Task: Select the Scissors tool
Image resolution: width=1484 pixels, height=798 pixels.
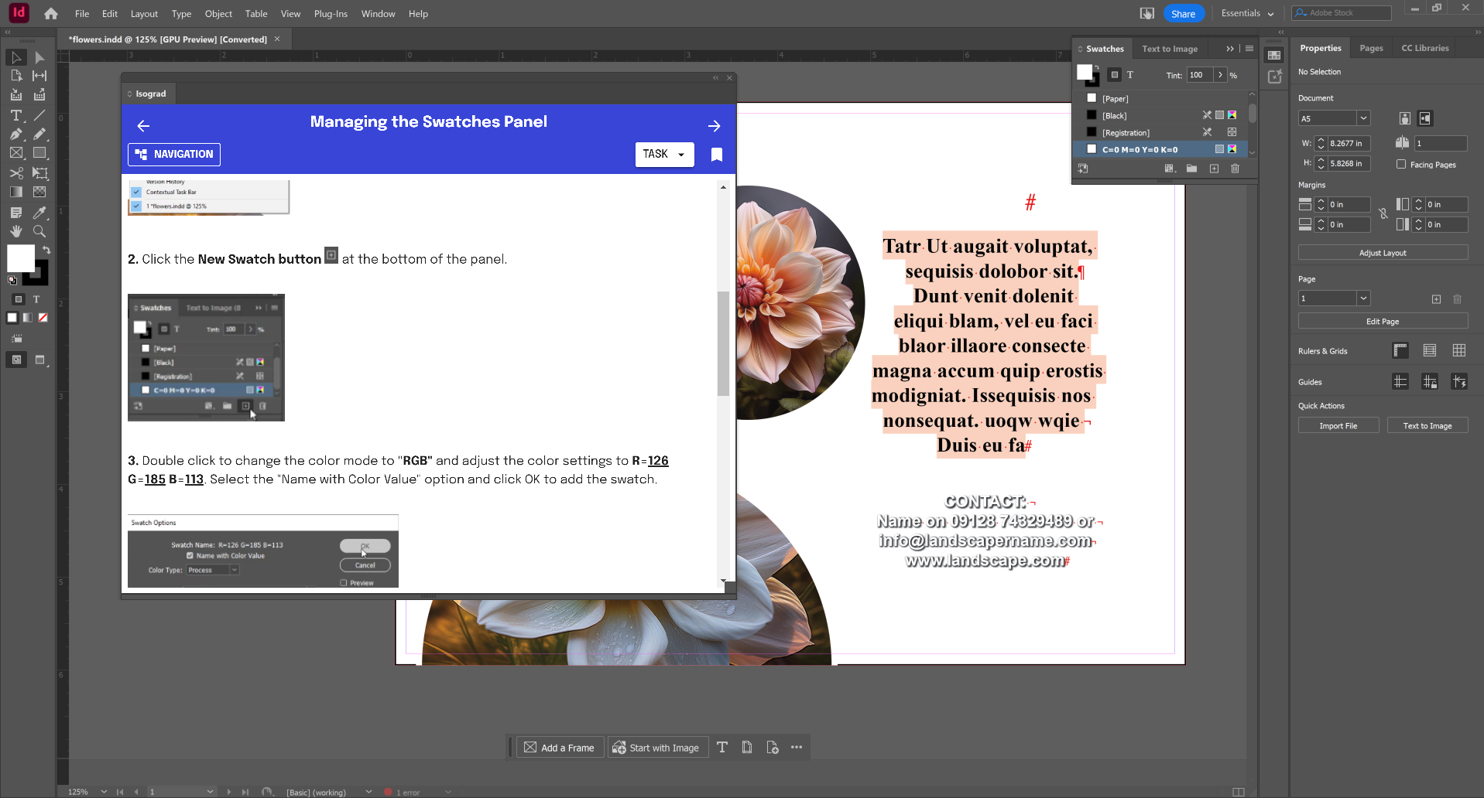Action: (x=15, y=172)
